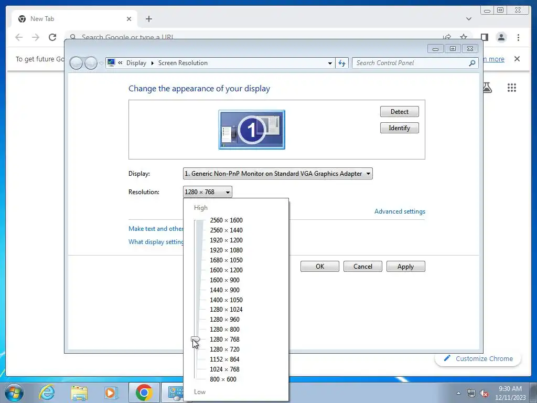This screenshot has height=403, width=537.
Task: Click the Detect button
Action: [399, 112]
